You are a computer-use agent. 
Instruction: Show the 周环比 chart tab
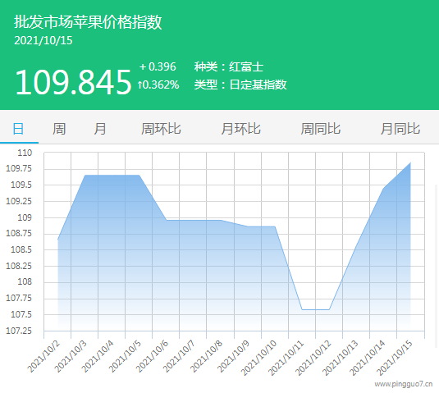coord(161,129)
